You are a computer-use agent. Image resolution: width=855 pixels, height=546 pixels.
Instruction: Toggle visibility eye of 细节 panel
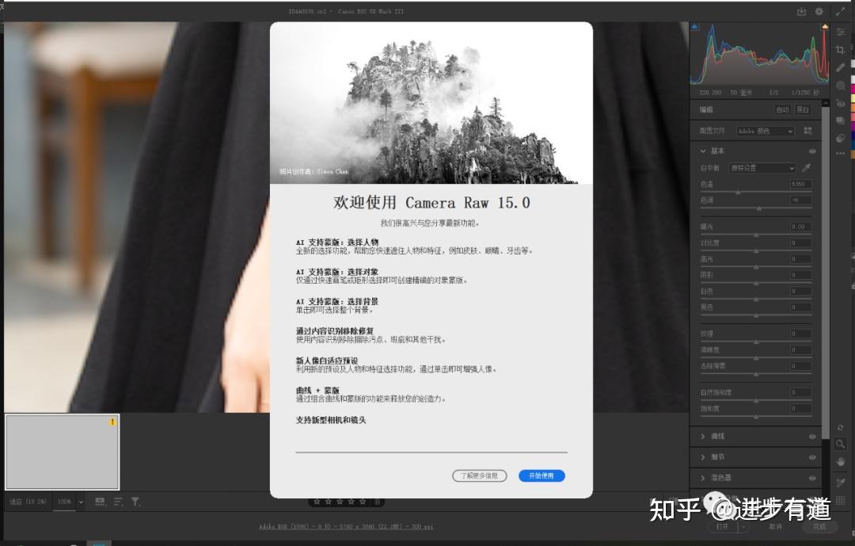pos(812,457)
